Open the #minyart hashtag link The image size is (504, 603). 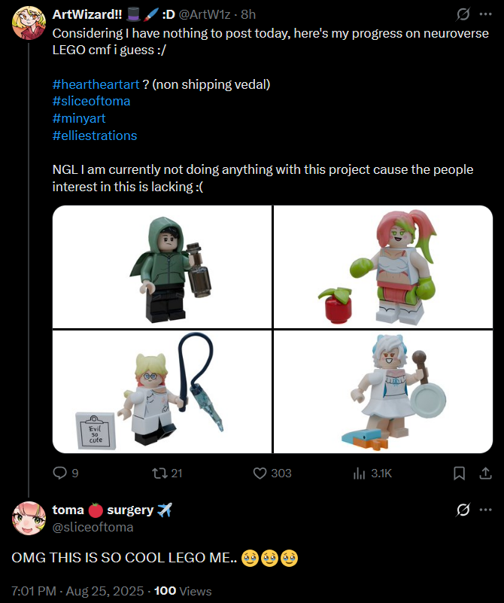pyautogui.click(x=79, y=118)
